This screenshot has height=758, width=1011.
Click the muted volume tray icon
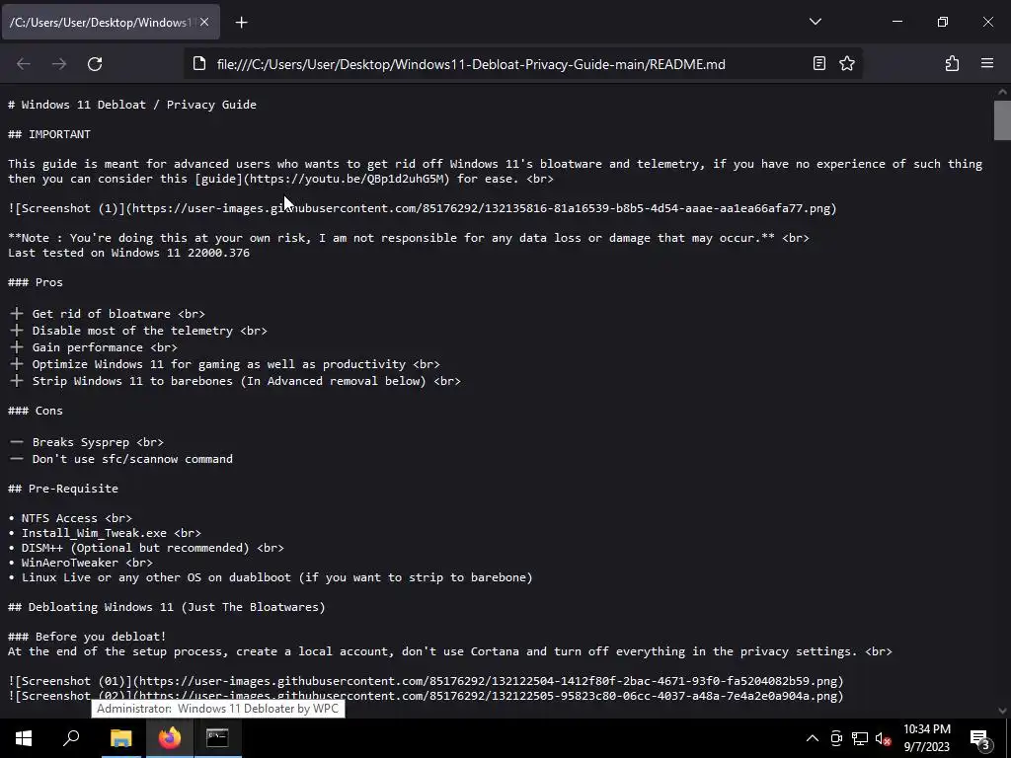point(884,738)
